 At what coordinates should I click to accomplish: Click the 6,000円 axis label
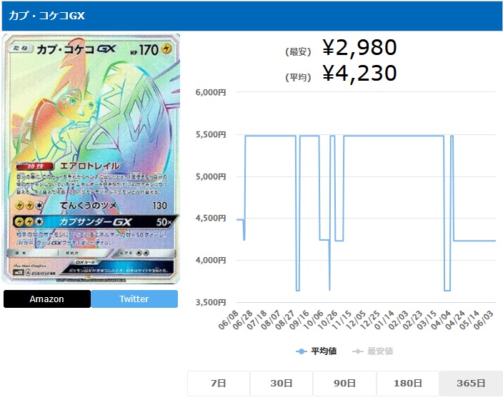[x=211, y=92]
